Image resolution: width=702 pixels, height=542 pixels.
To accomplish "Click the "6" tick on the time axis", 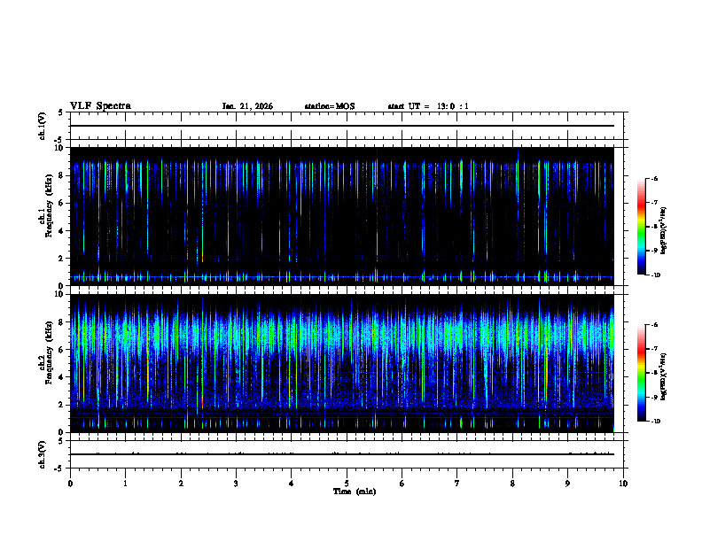I will click(402, 484).
